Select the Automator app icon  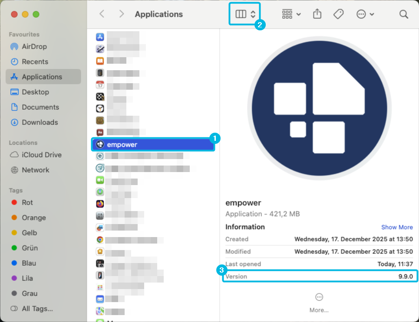click(x=100, y=49)
